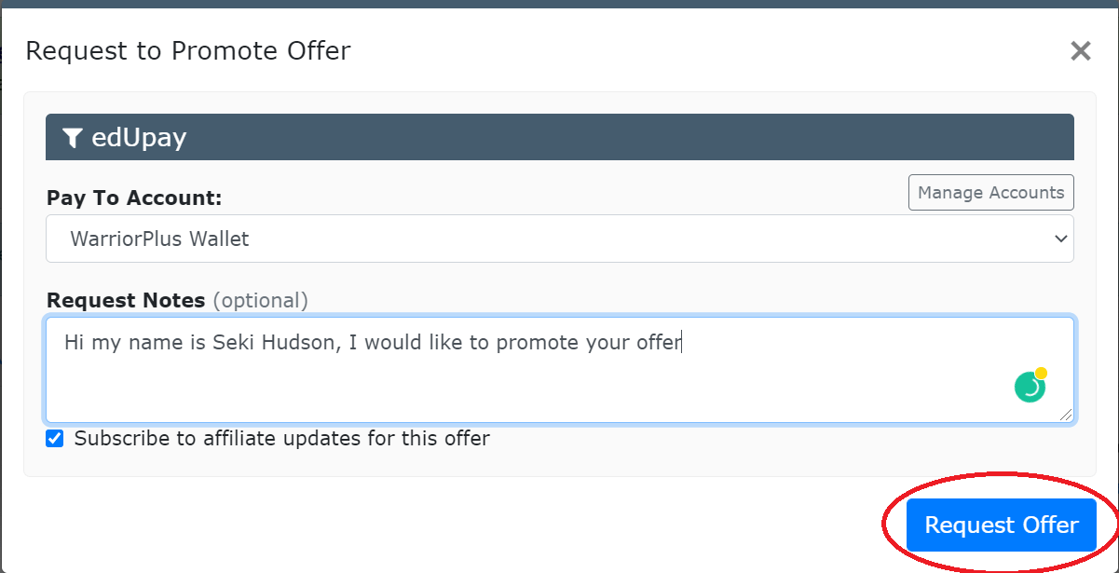Viewport: 1119px width, 573px height.
Task: Toggle the Subscribe to affiliate updates checkbox
Action: [55, 438]
